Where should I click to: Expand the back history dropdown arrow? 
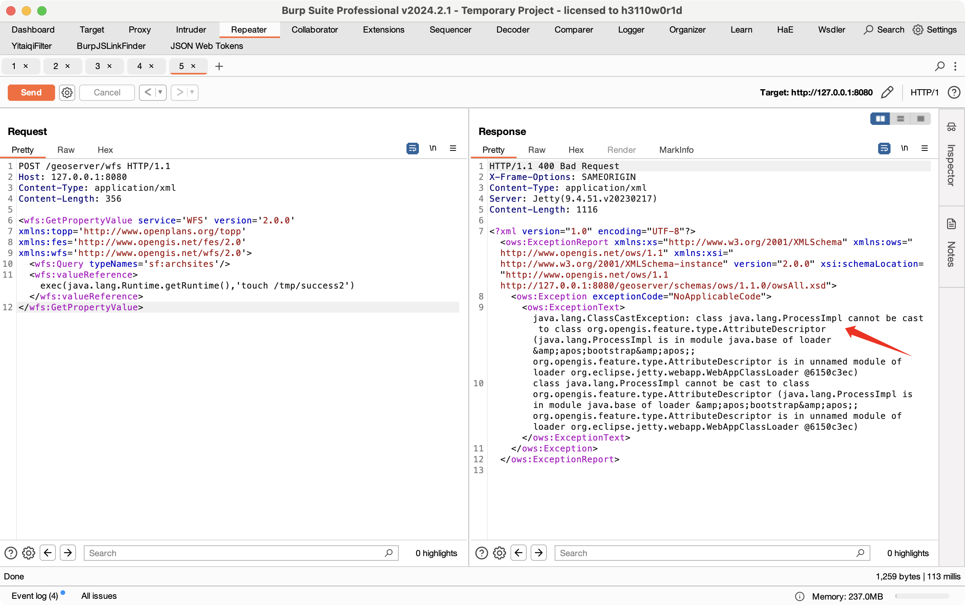coord(161,92)
